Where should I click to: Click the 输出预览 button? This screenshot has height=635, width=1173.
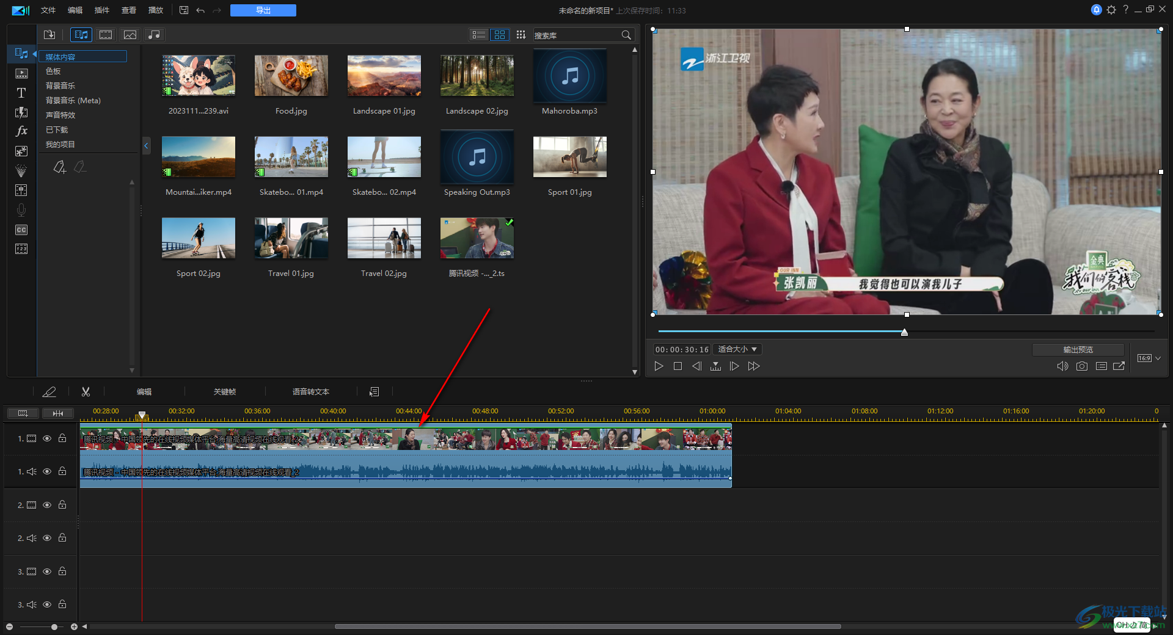1078,349
